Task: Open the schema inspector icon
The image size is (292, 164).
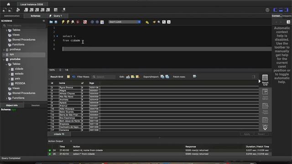Action: [18, 10]
